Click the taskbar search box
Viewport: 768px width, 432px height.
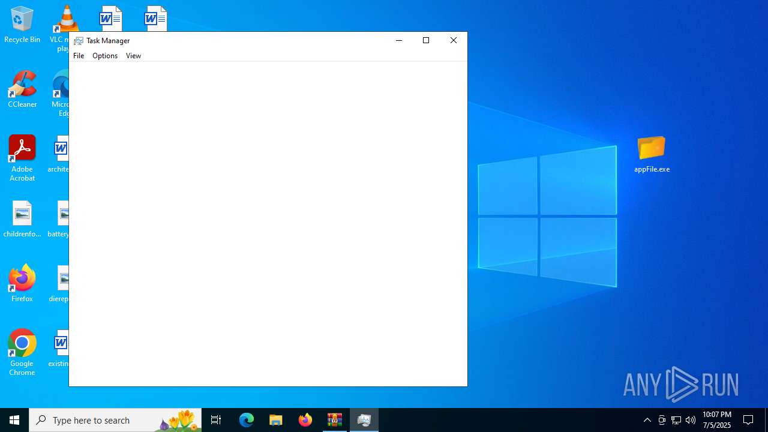click(115, 420)
